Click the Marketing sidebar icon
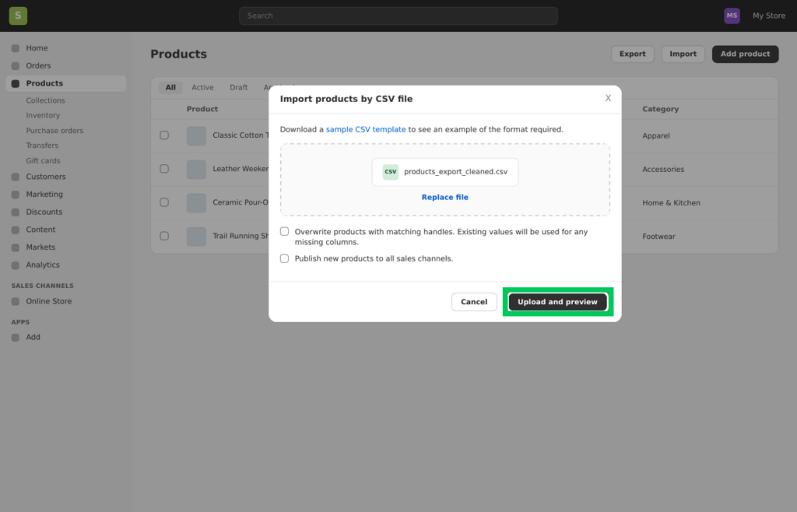This screenshot has width=797, height=512. click(16, 195)
